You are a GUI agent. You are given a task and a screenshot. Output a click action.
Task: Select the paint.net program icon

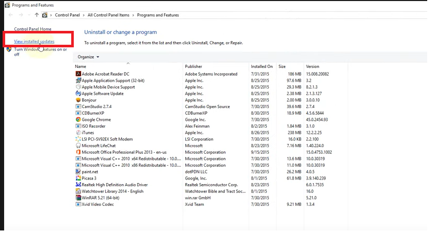coord(78,172)
